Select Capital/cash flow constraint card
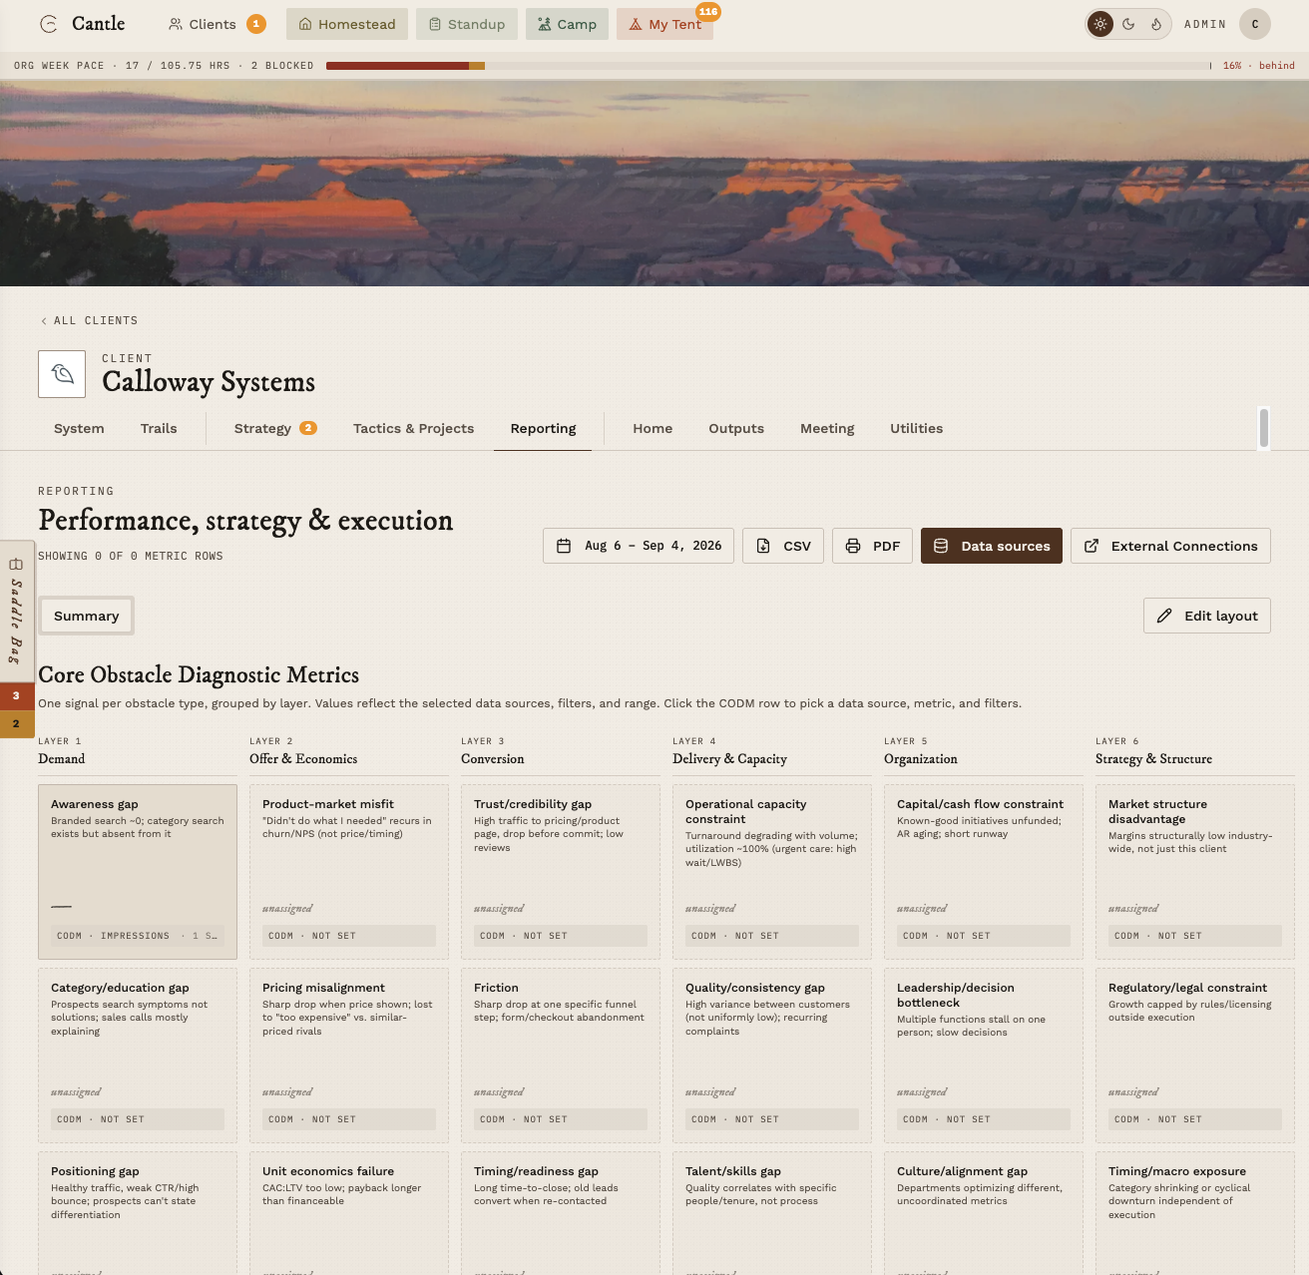This screenshot has width=1309, height=1275. pyautogui.click(x=984, y=872)
